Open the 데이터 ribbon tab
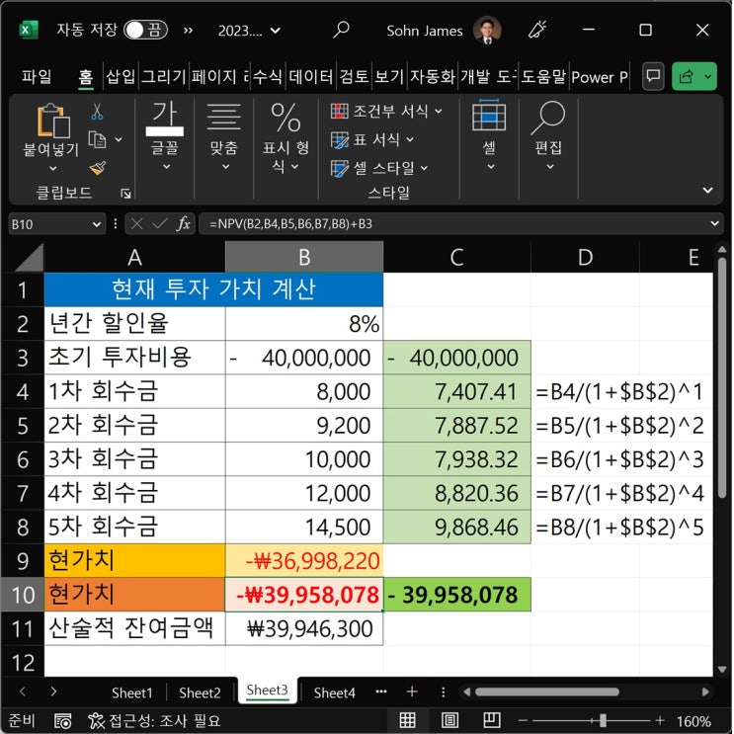The height and width of the screenshot is (734, 734). tap(310, 76)
